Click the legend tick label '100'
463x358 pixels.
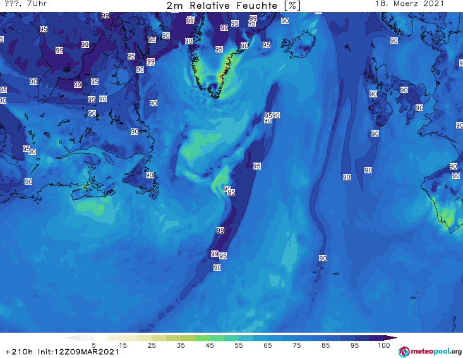coord(384,345)
